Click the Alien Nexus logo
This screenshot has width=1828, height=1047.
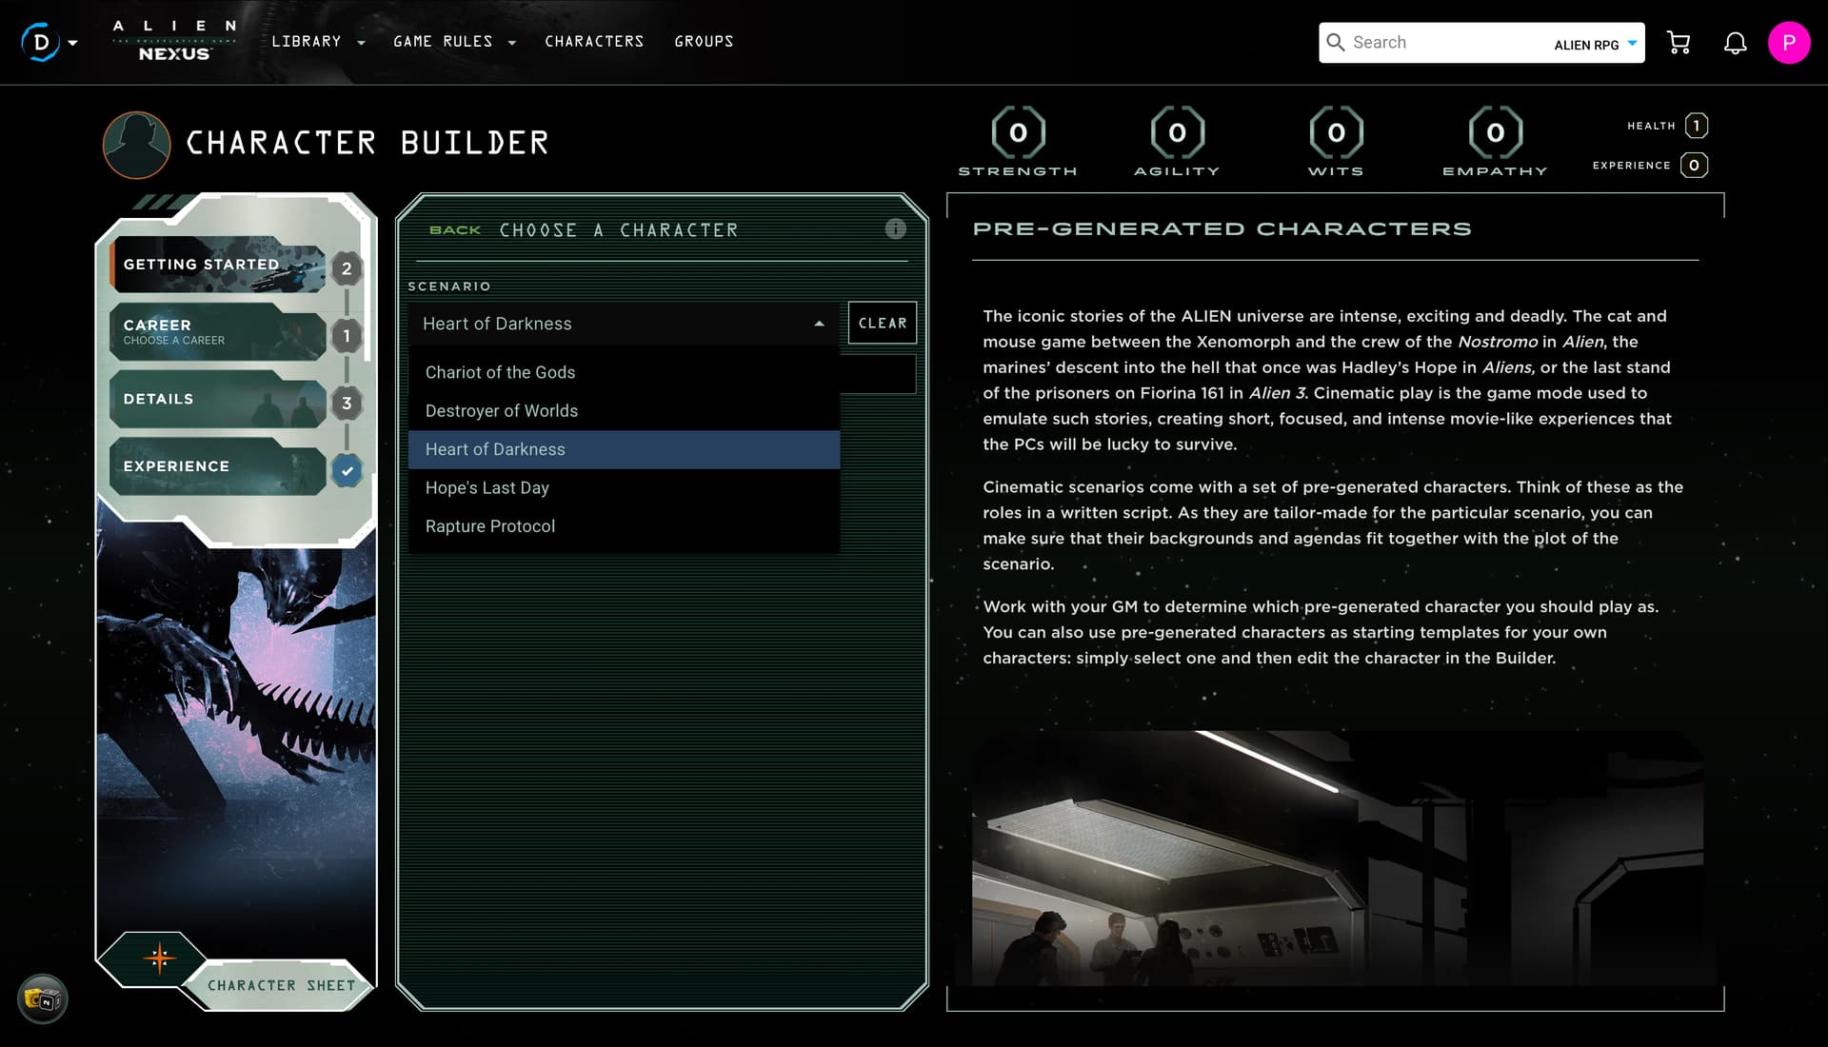click(x=174, y=42)
